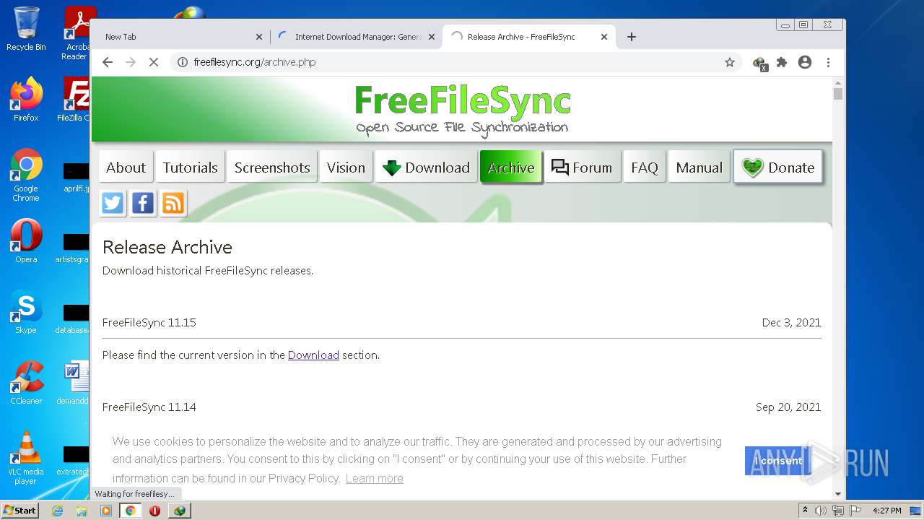
Task: Show hidden system tray icons
Action: pos(805,511)
